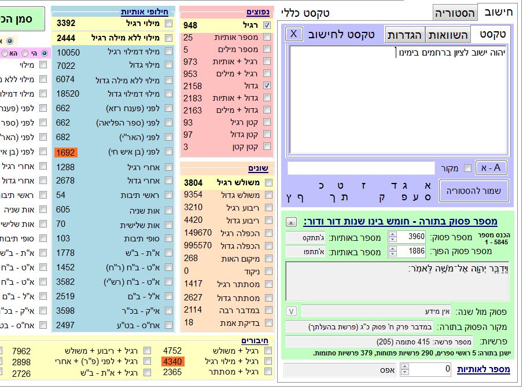Collapse the מספר פסוק בתורה section

(x=291, y=222)
